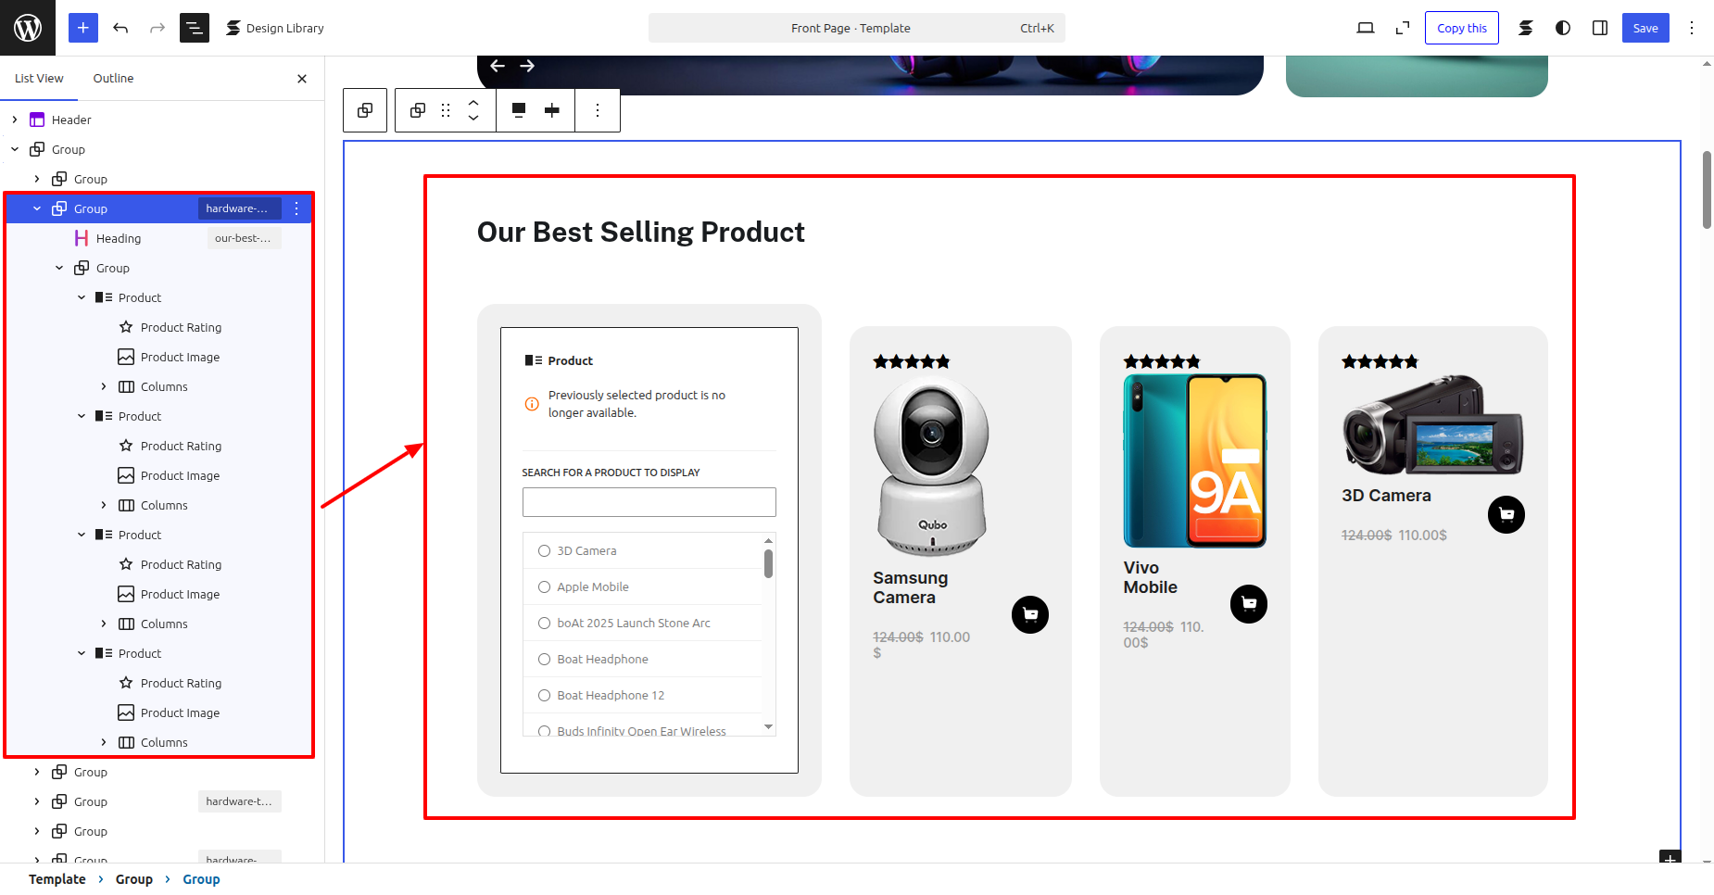The height and width of the screenshot is (895, 1714).
Task: Open the Stackable settings icon
Action: click(1525, 28)
